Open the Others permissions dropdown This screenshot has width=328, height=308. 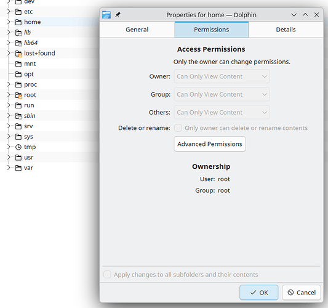222,113
